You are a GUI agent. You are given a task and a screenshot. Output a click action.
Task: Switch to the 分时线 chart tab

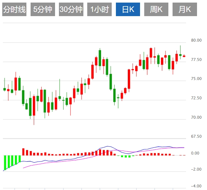click(x=14, y=9)
